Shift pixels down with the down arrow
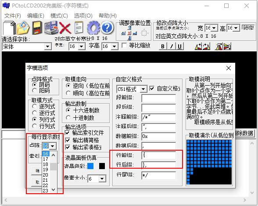This screenshot has height=206, width=258. pyautogui.click(x=129, y=38)
